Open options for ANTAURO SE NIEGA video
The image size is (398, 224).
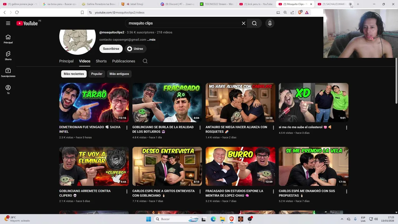click(x=273, y=128)
